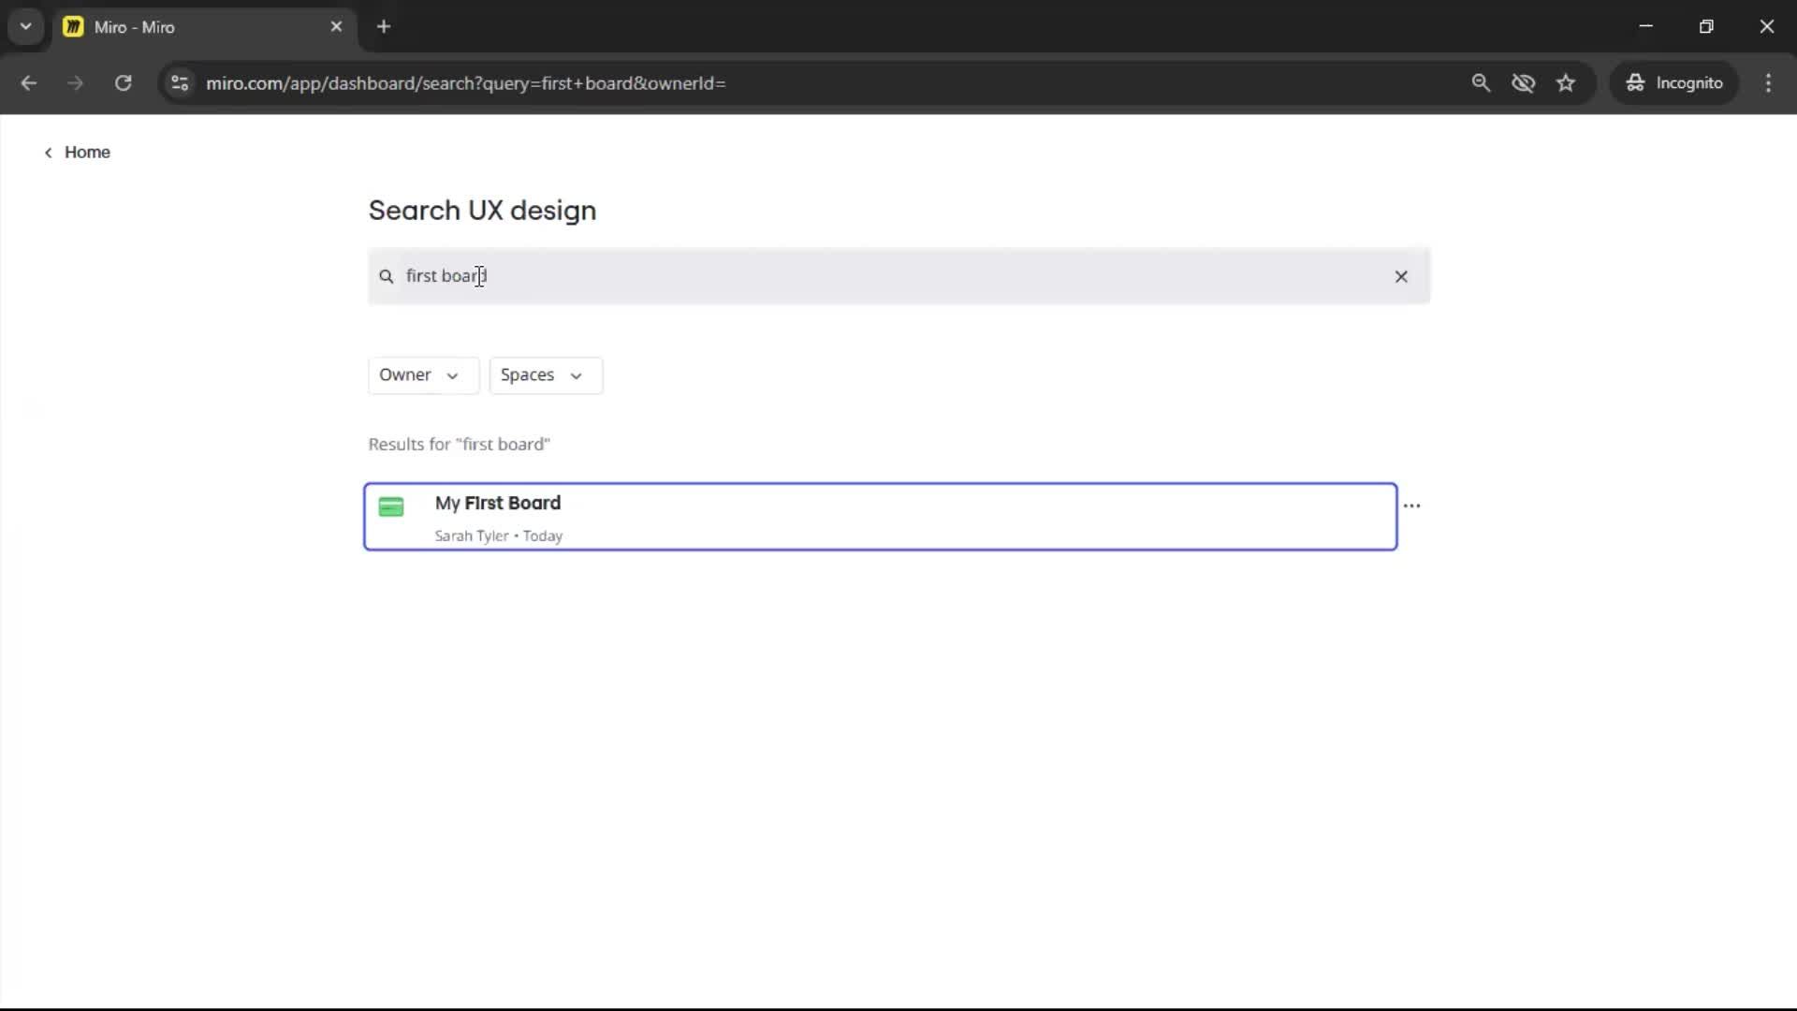Open the Owner filter dropdown
The image size is (1797, 1011).
(423, 375)
